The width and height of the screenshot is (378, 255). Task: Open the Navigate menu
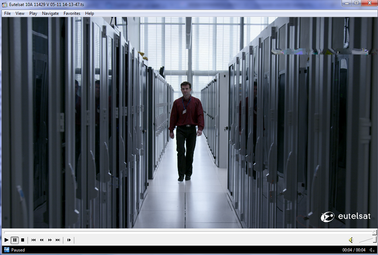click(50, 13)
